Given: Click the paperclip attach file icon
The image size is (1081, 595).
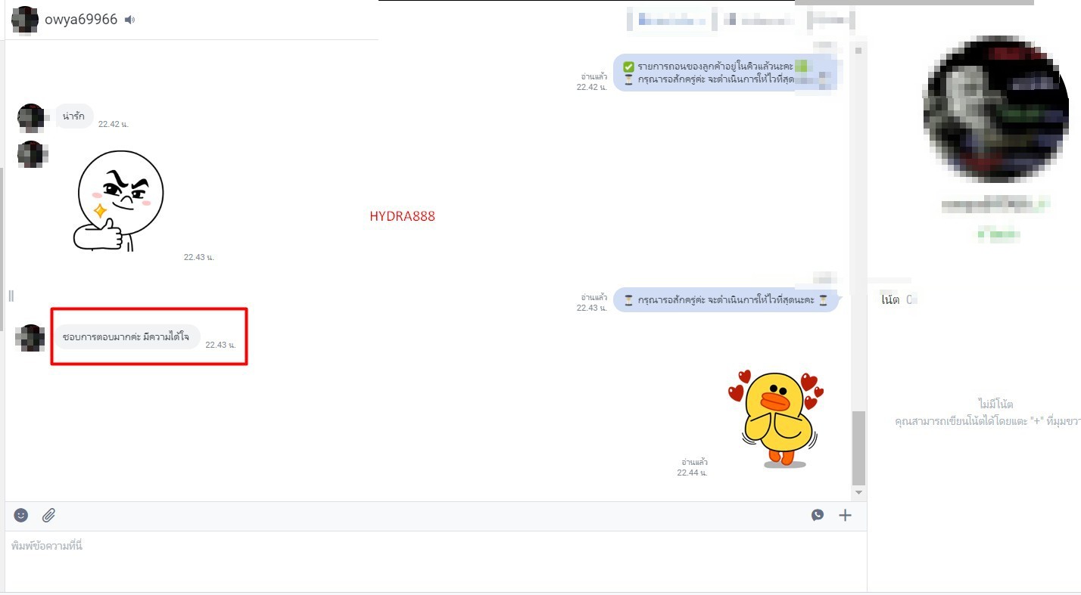Looking at the screenshot, I should coord(48,515).
